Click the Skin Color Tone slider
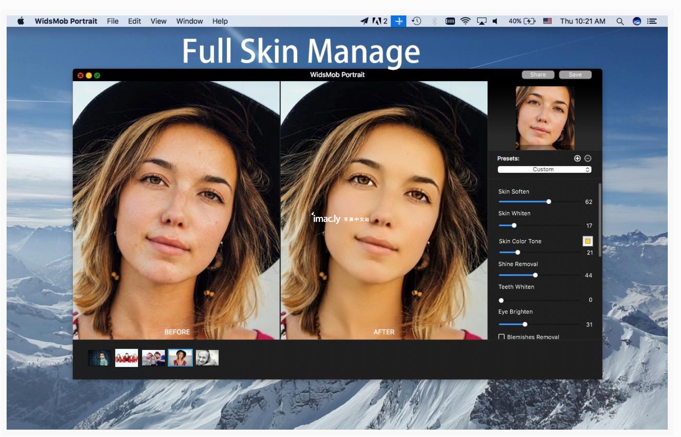681x437 pixels. (x=539, y=252)
